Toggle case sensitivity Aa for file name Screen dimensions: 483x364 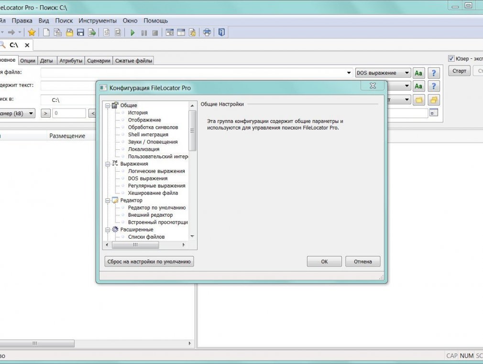tap(418, 73)
